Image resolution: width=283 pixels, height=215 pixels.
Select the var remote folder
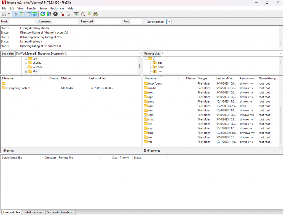pyautogui.click(x=150, y=142)
